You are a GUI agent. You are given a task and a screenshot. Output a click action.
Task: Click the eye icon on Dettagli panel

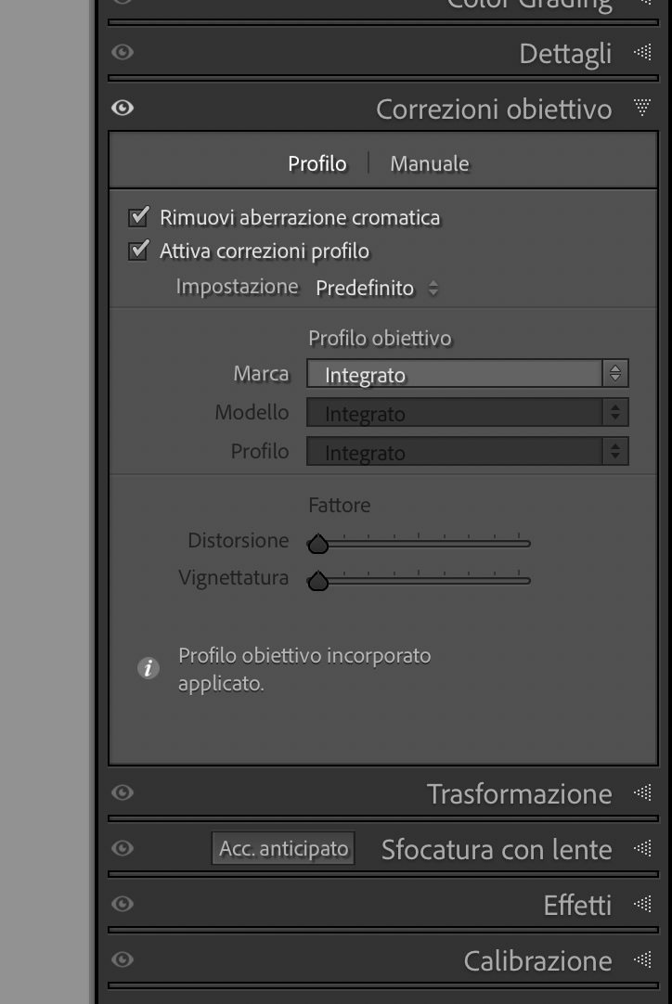121,53
